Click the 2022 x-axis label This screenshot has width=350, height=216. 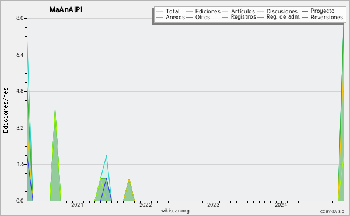click(x=145, y=205)
